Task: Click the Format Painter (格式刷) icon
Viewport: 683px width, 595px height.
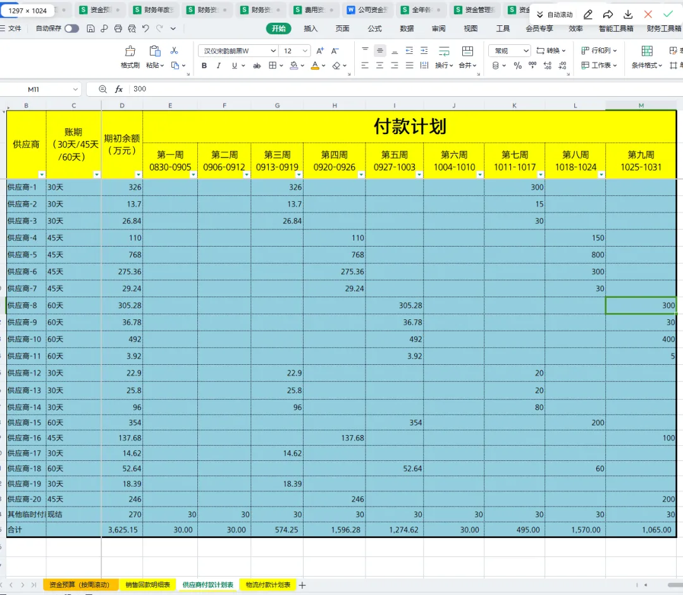Action: point(130,51)
